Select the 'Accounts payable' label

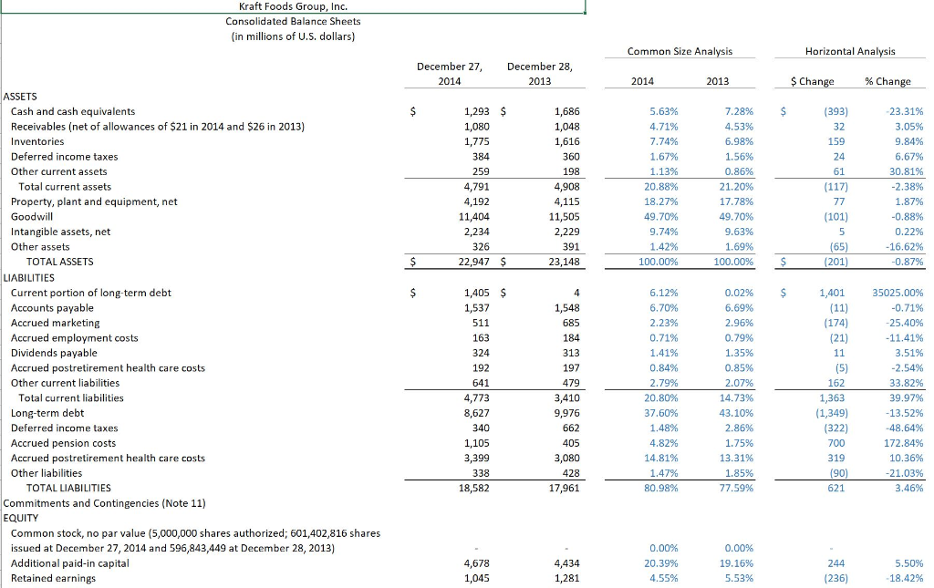click(x=52, y=308)
